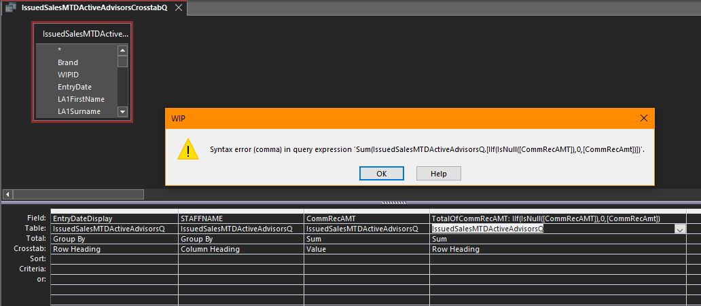Click the Field row label
The image size is (701, 306).
pos(36,218)
